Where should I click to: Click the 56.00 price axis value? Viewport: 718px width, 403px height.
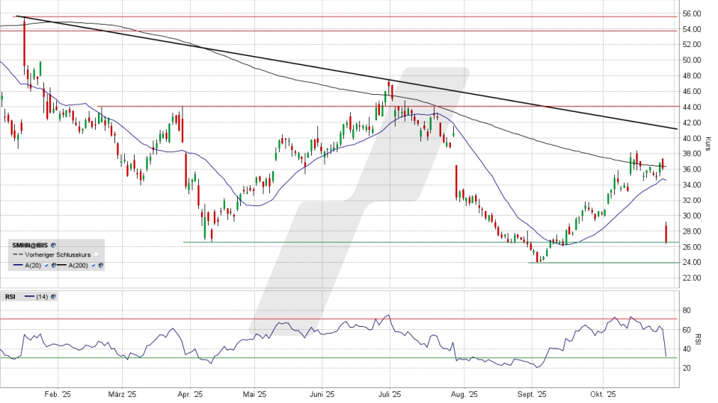[x=691, y=13]
